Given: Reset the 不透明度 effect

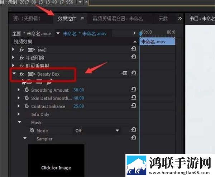Looking at the screenshot, I should [x=134, y=57].
